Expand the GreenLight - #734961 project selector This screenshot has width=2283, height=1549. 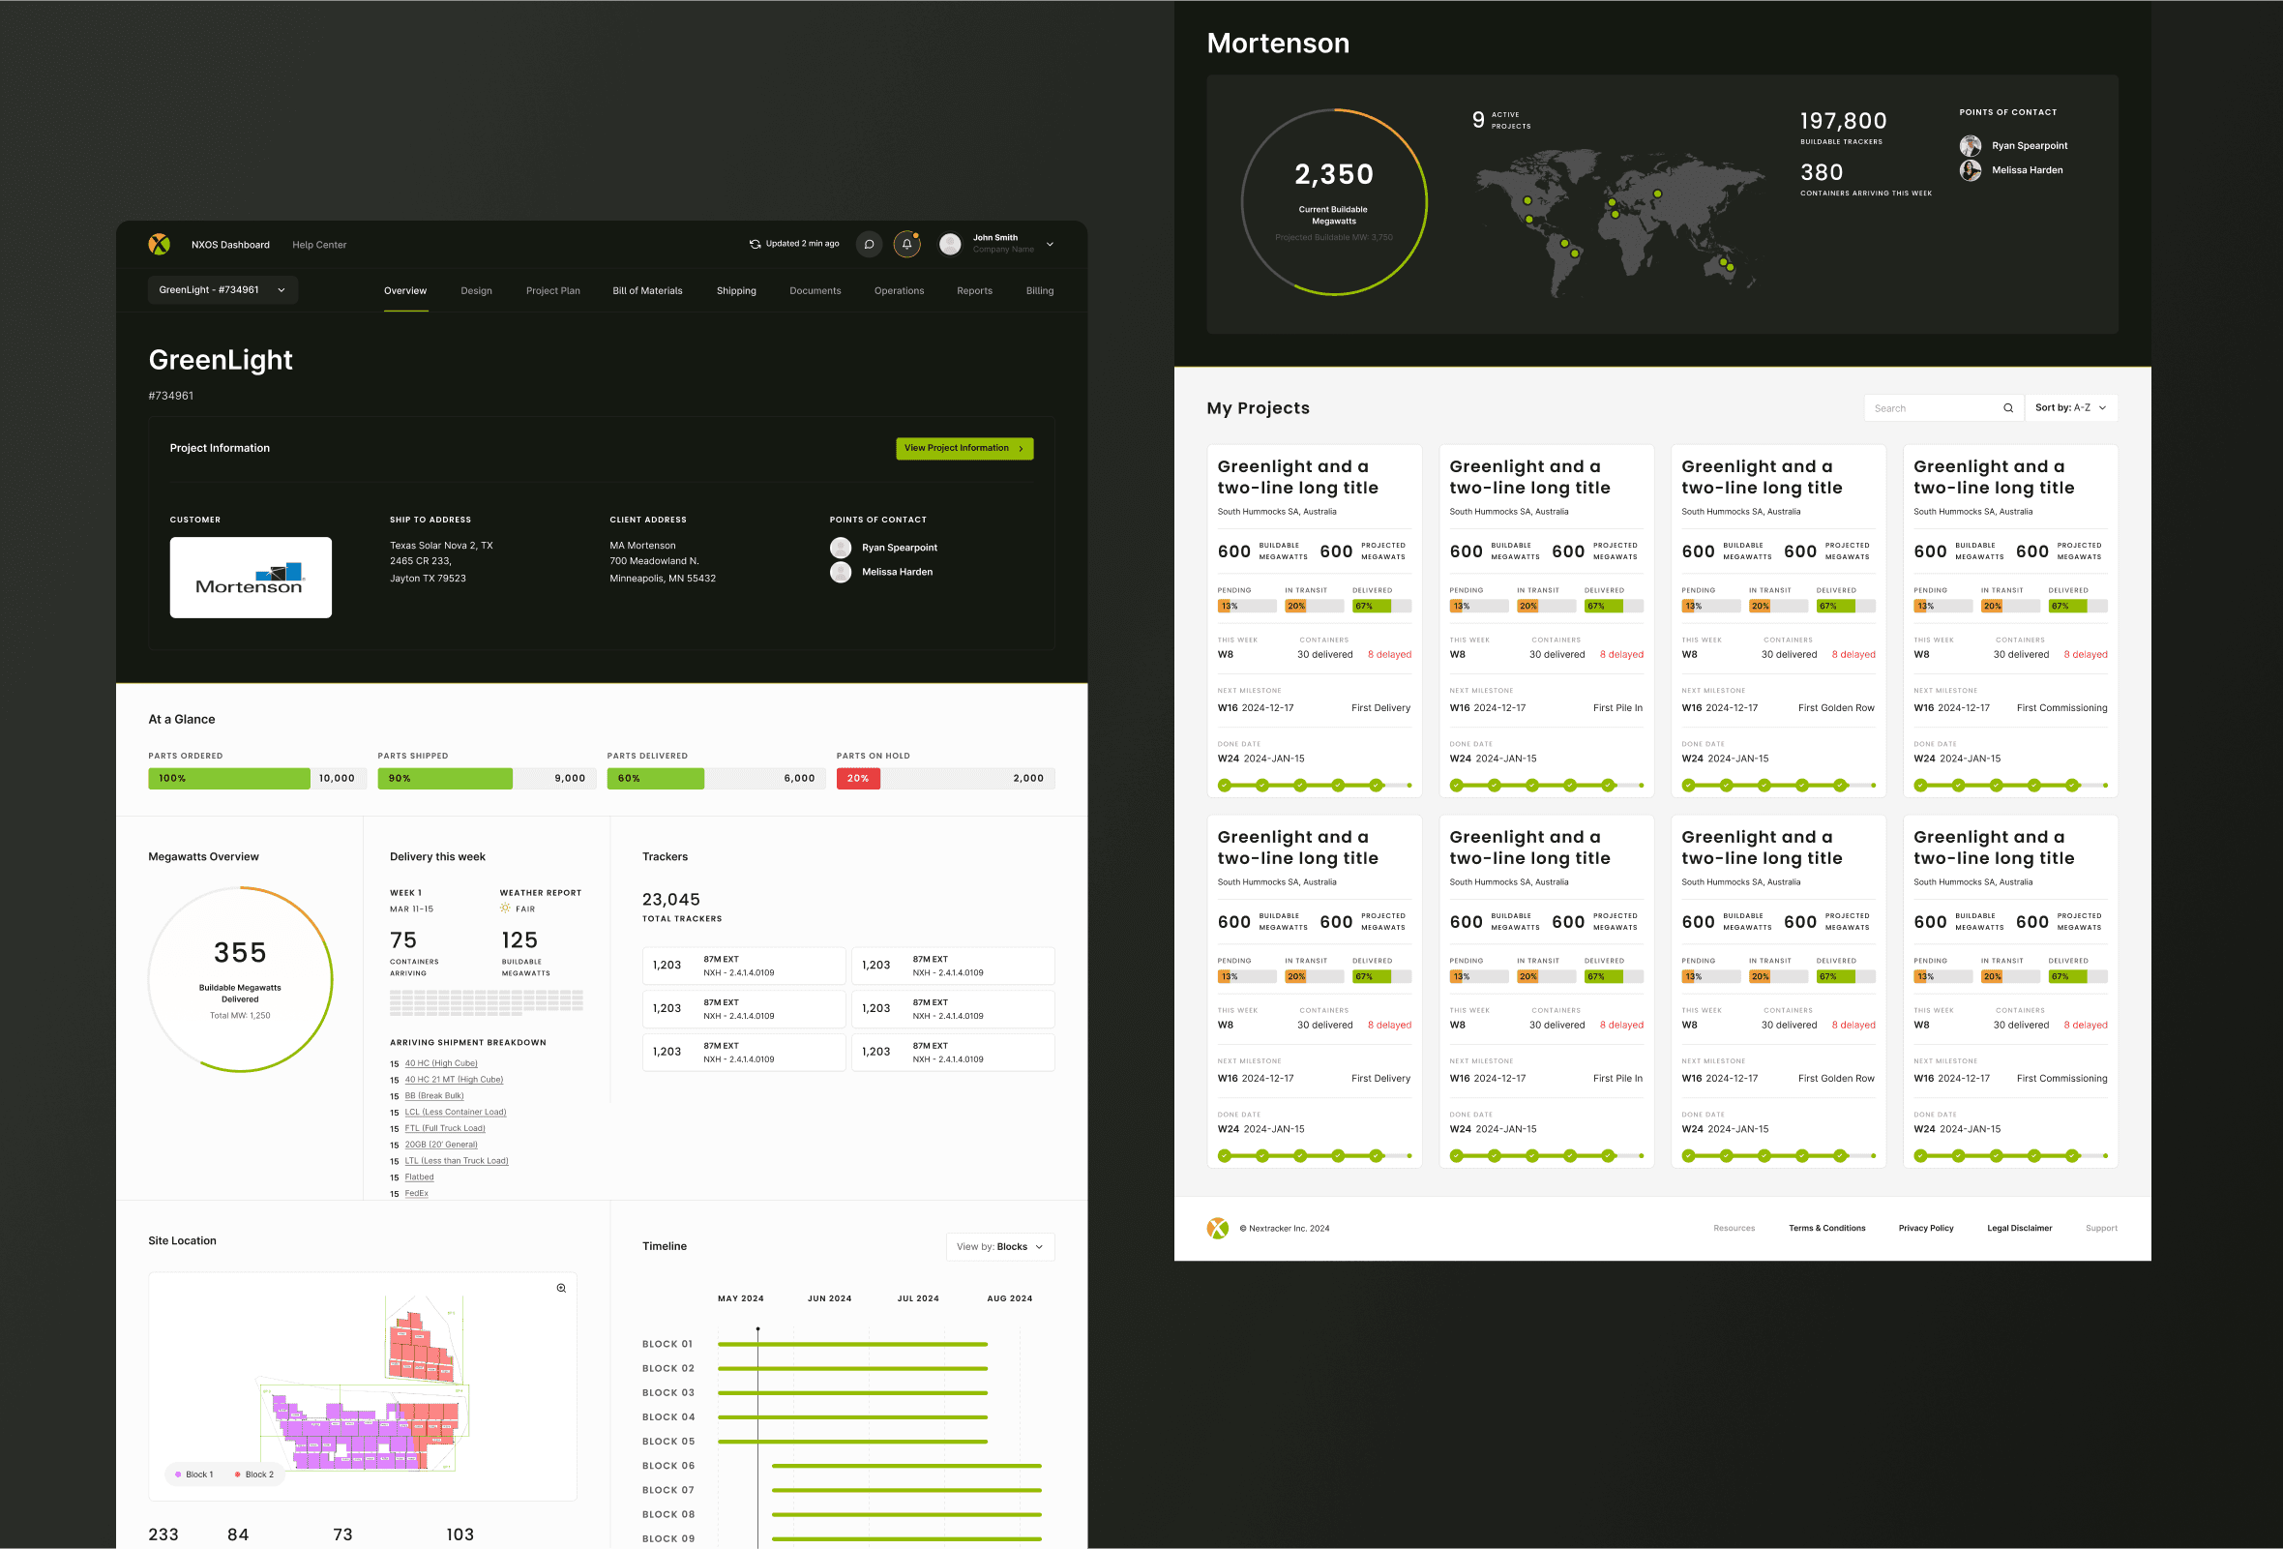pyautogui.click(x=222, y=289)
